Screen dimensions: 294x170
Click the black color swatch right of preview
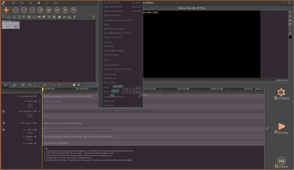[x=290, y=37]
